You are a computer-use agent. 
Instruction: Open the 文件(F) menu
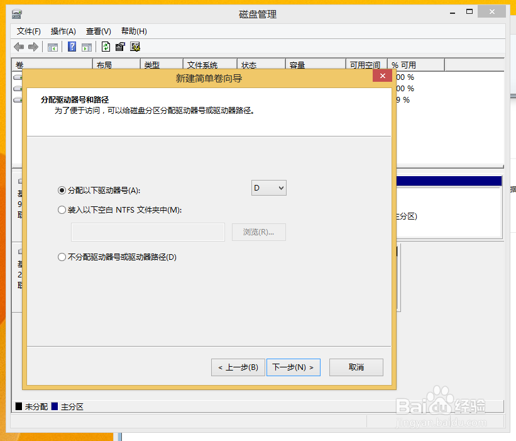[x=29, y=31]
